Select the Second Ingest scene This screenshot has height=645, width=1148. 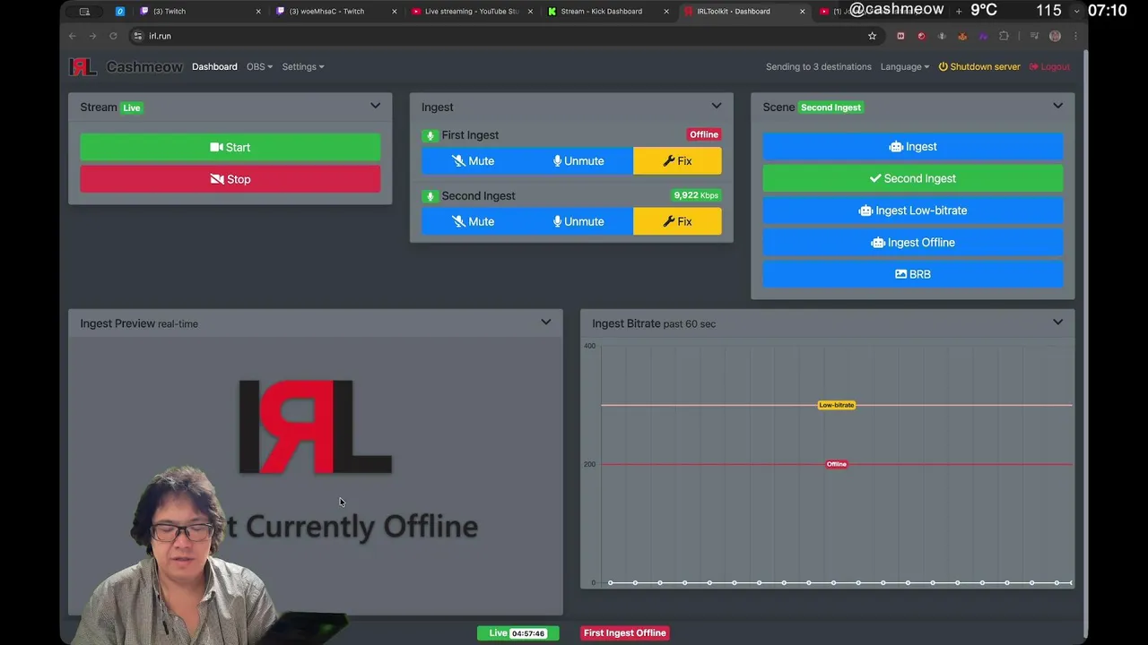(x=913, y=178)
